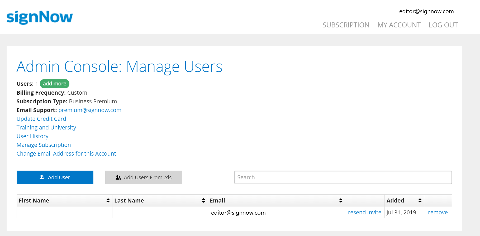
Task: Click the blue Add User button
Action: 55,177
